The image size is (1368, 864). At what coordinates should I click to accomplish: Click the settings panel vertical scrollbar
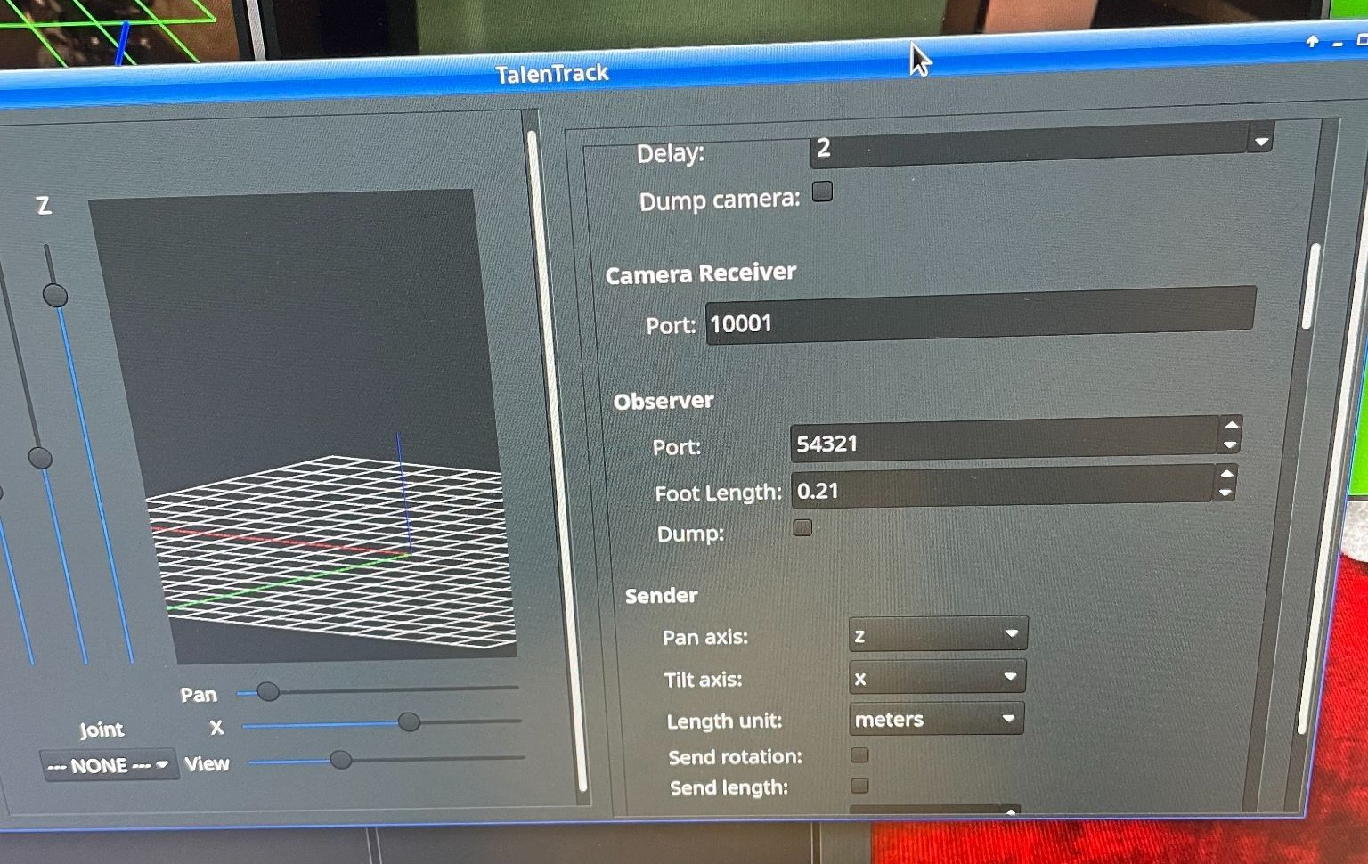click(1310, 286)
